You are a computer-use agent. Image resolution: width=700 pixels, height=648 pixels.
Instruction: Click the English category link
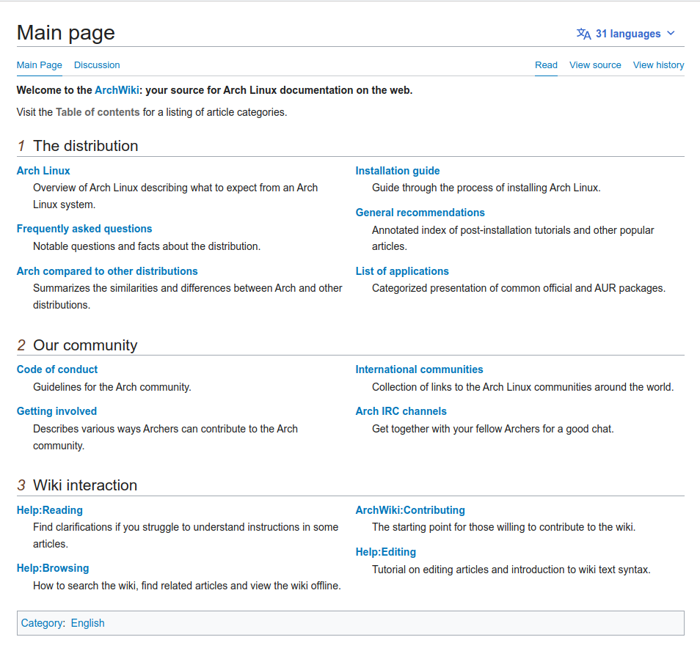pos(87,623)
